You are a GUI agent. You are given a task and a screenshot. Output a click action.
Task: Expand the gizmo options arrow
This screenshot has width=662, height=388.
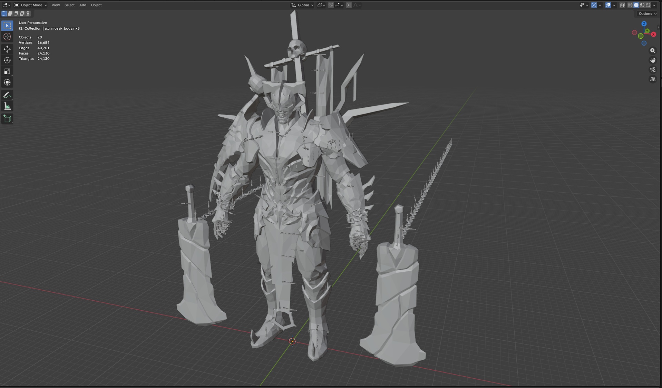pos(600,5)
